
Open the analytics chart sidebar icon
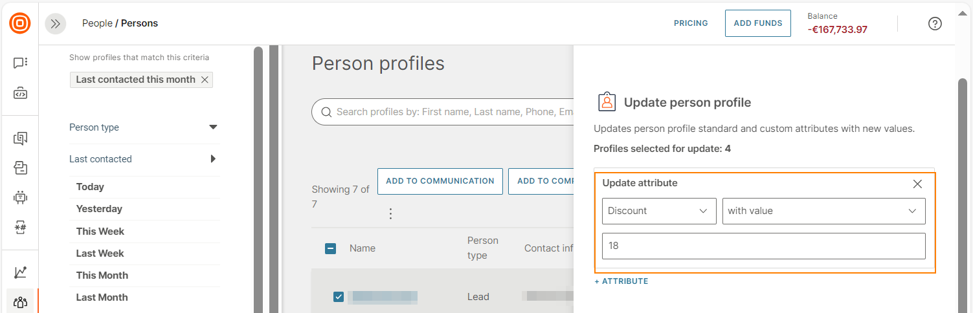[x=20, y=272]
